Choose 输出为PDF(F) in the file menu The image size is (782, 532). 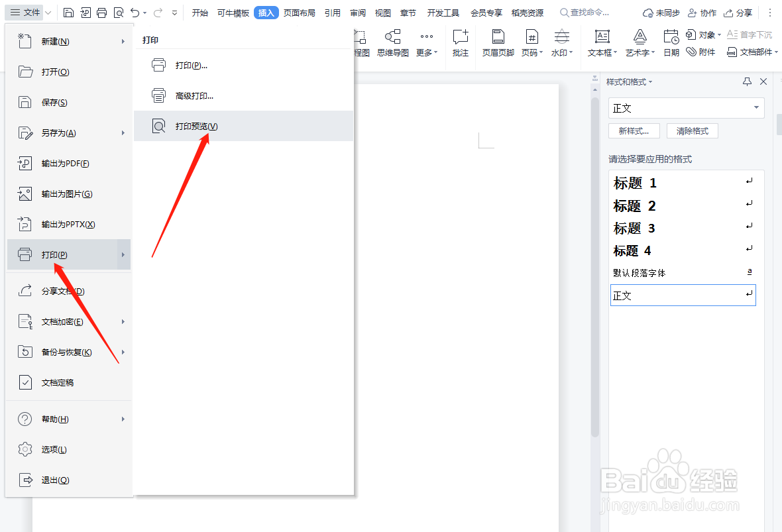click(x=69, y=163)
